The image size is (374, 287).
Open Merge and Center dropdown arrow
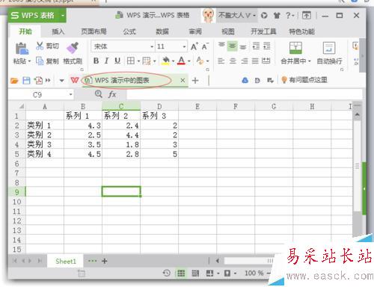(310, 61)
